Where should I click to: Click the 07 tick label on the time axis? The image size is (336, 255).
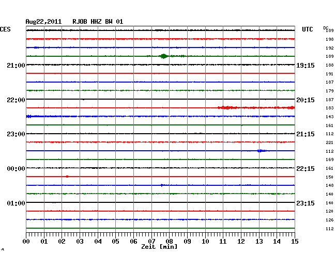[x=151, y=242]
